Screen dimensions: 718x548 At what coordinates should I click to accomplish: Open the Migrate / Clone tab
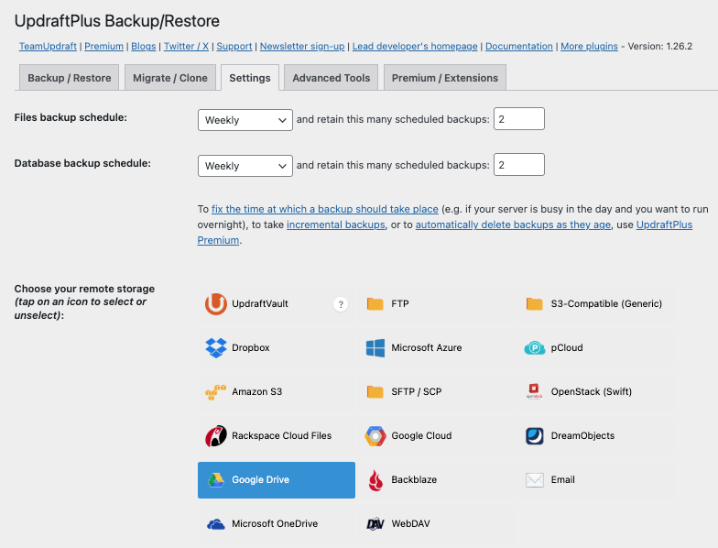170,78
